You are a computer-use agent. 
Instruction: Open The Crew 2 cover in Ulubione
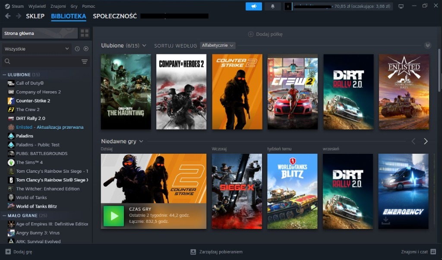coord(293,92)
